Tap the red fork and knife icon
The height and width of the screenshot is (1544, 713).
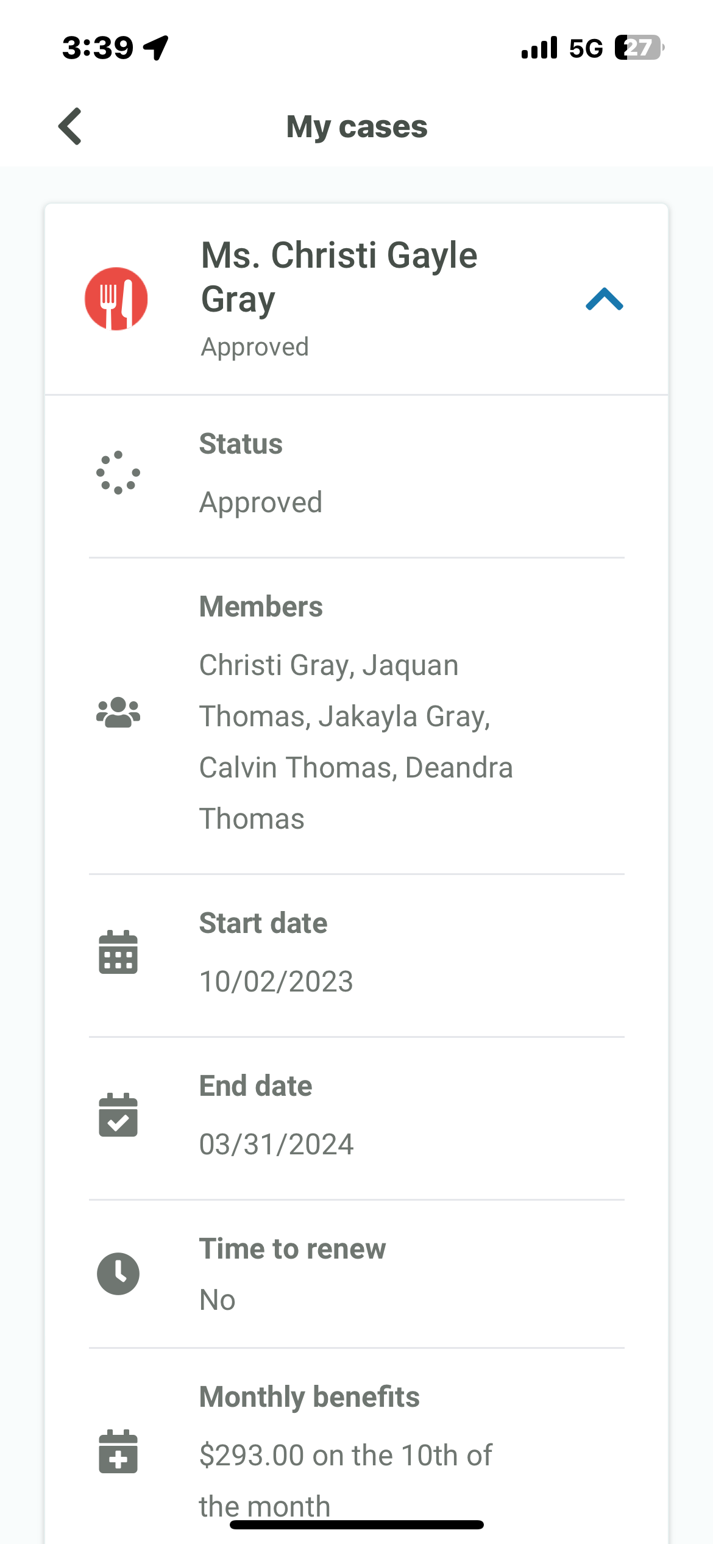[116, 299]
